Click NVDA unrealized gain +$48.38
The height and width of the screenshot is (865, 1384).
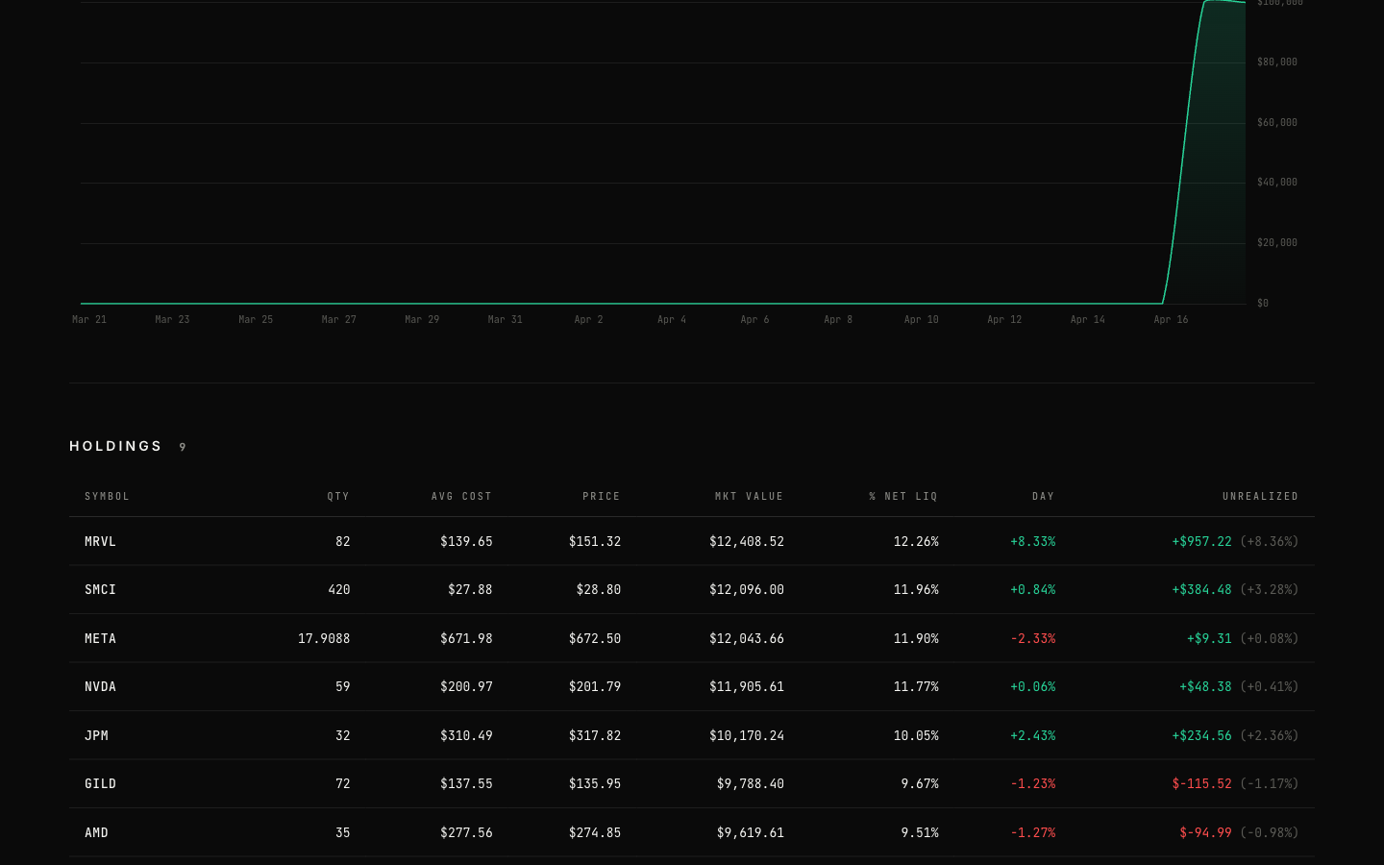tap(1205, 687)
